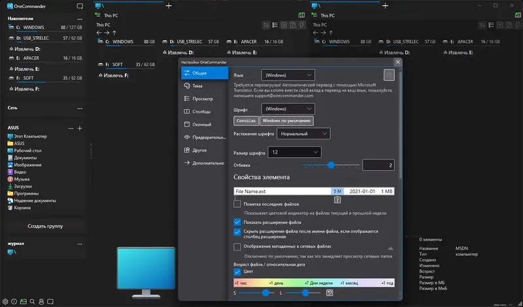Click the back arrow in the left pane
The height and width of the screenshot is (307, 523).
[x=99, y=32]
